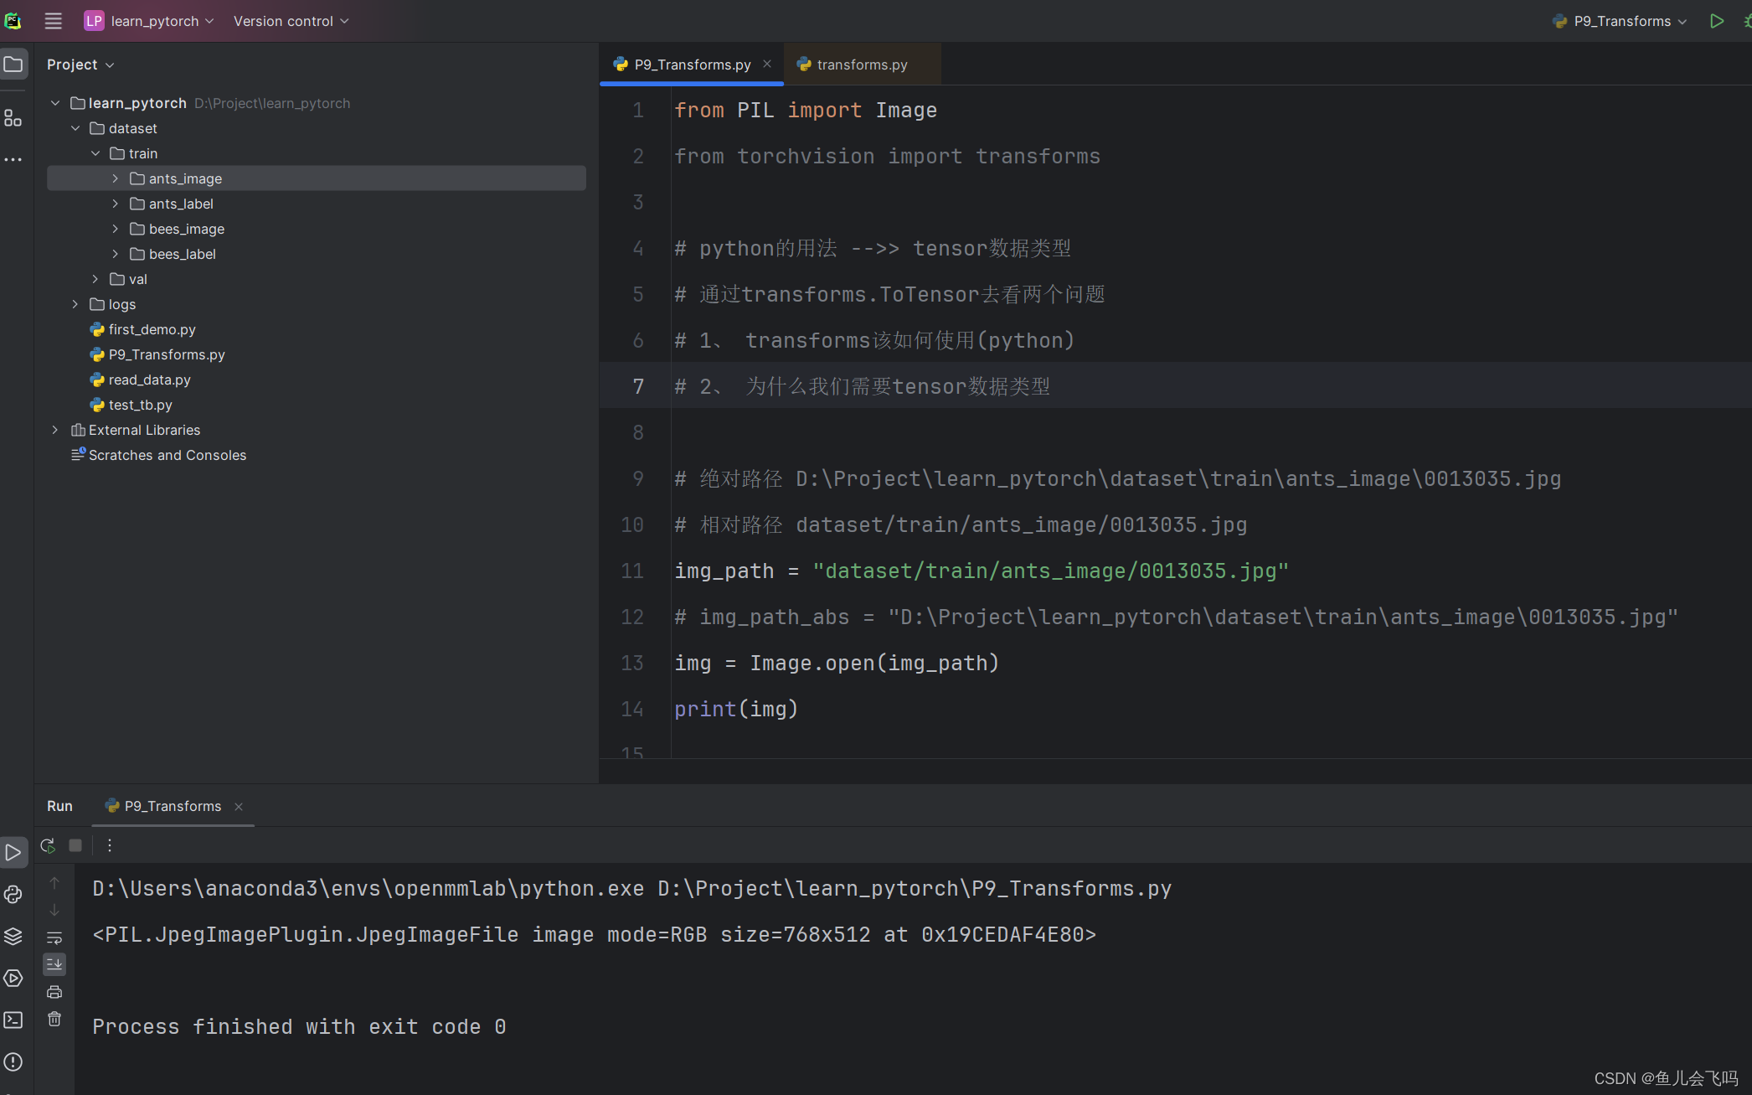This screenshot has height=1095, width=1752.
Task: Open the main hamburger menu
Action: [x=53, y=21]
